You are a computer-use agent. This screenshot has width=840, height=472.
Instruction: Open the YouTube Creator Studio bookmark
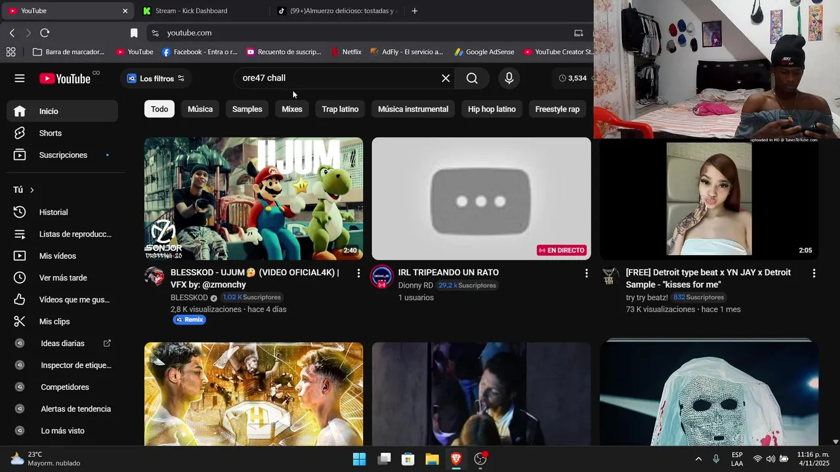click(x=558, y=52)
